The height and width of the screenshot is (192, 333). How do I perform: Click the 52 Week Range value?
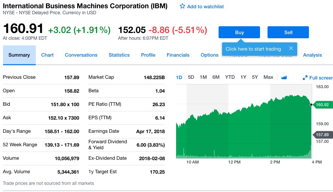coord(62,145)
